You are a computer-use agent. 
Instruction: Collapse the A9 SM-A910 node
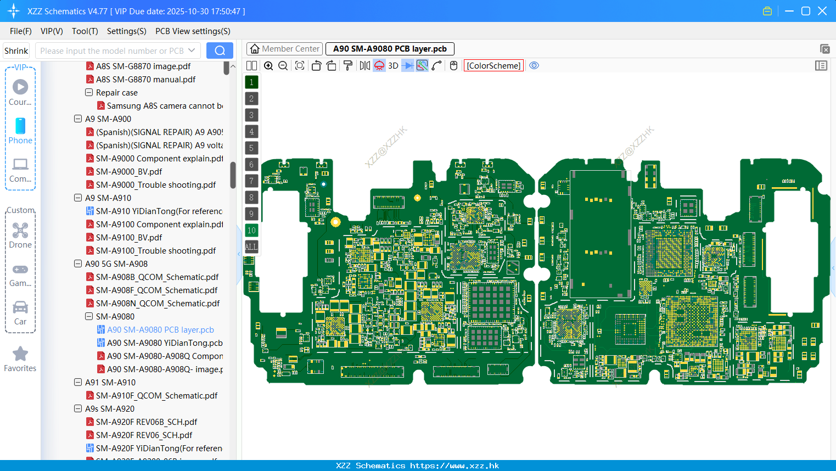tap(78, 198)
